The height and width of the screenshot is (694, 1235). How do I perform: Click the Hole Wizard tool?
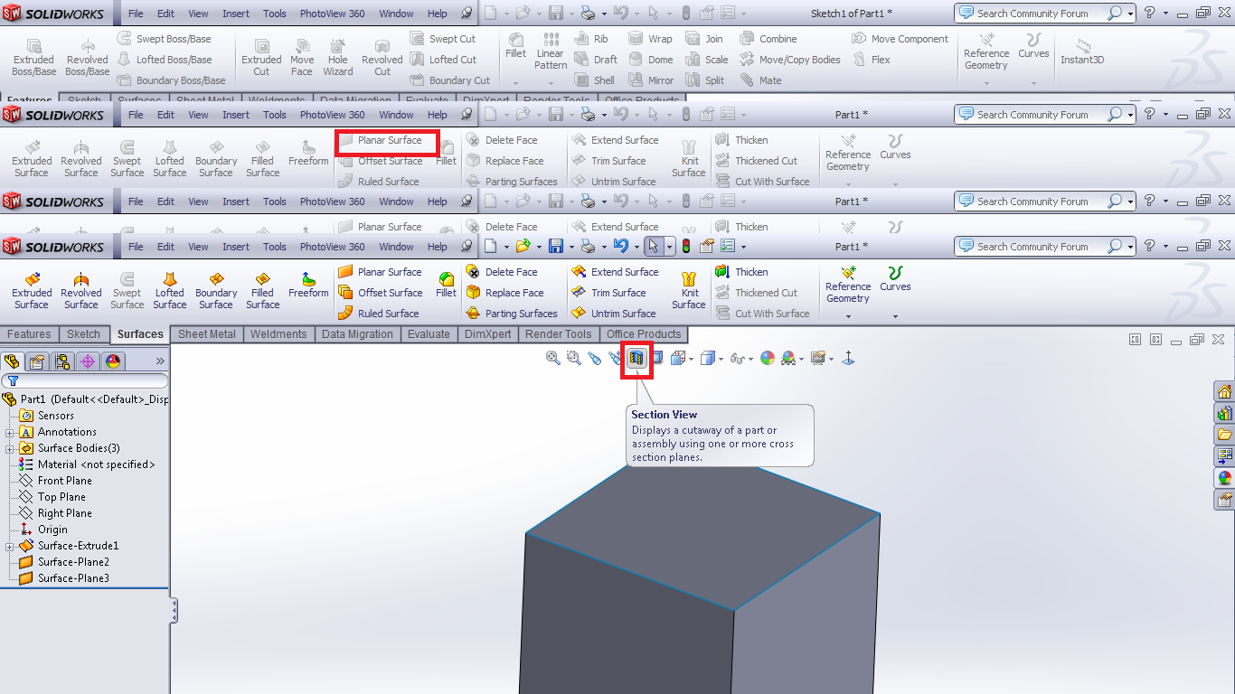pyautogui.click(x=337, y=59)
